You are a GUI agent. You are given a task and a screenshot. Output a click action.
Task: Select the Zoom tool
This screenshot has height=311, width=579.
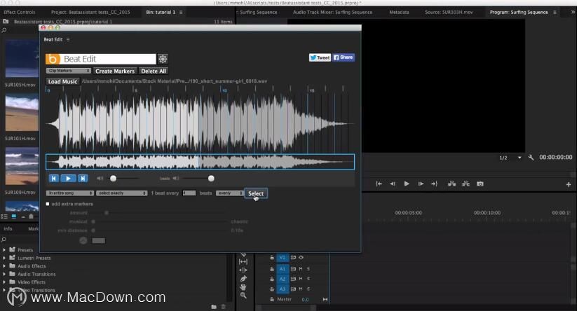243,296
